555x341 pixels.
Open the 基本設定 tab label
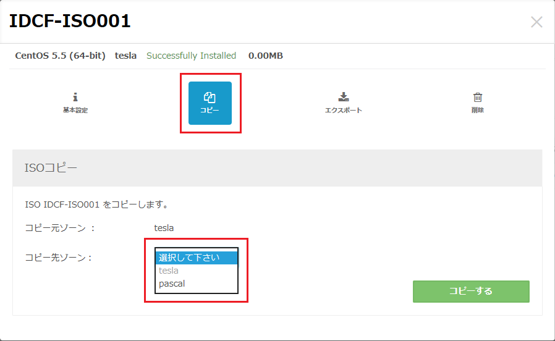click(x=75, y=111)
